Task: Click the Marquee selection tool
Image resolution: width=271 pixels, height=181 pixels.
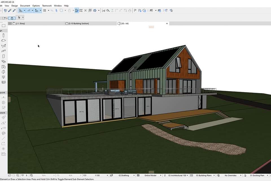Action: (3, 25)
